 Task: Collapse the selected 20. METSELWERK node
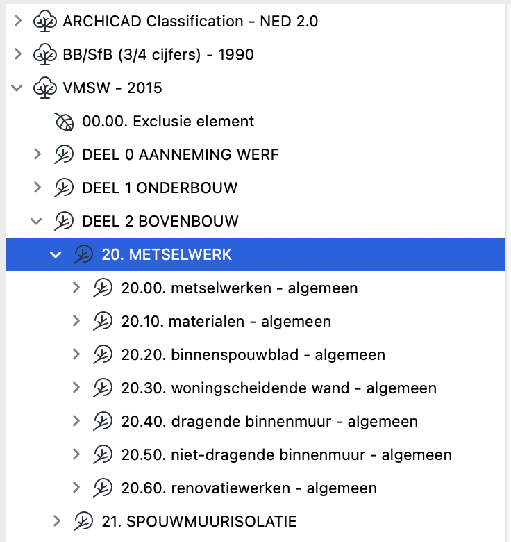point(56,255)
